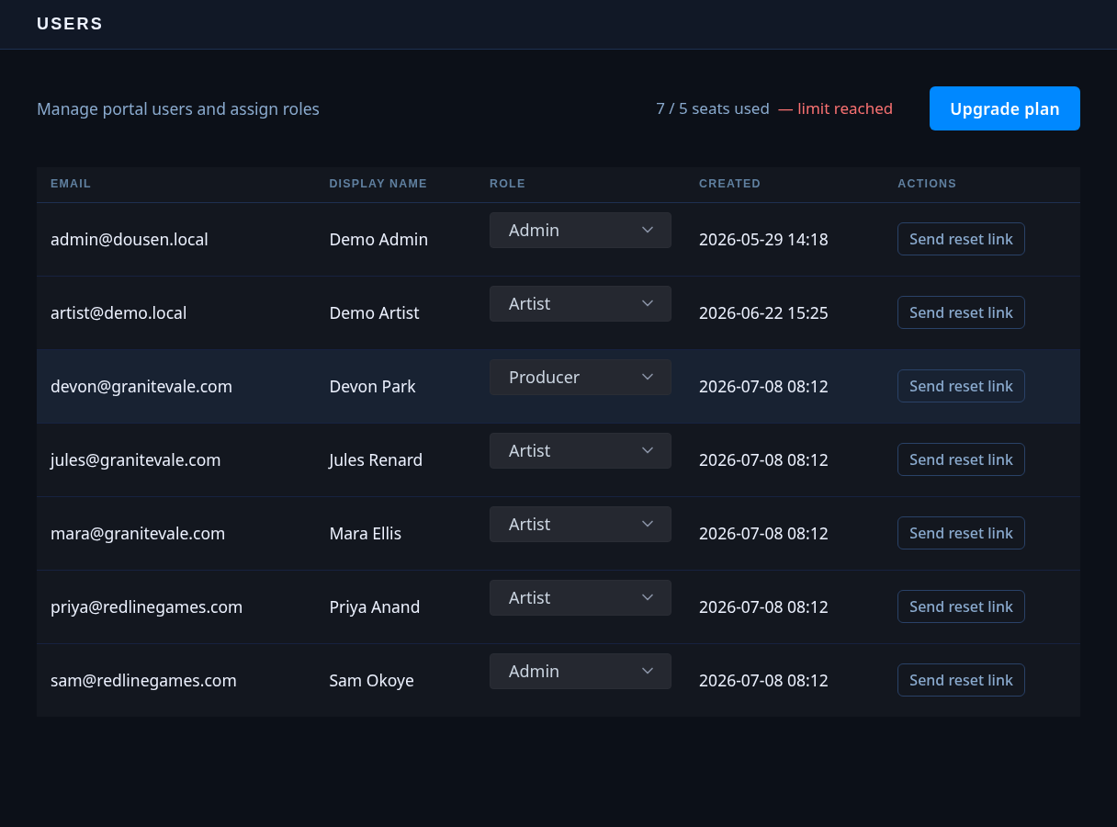Click display name Mara Ellis
The height and width of the screenshot is (827, 1117).
click(366, 533)
